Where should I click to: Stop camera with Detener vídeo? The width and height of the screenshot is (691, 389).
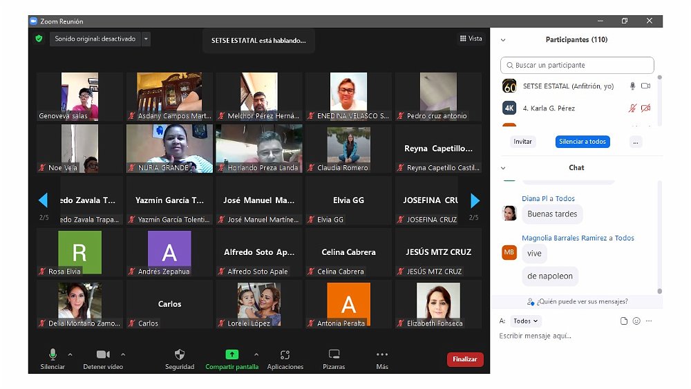(x=103, y=355)
